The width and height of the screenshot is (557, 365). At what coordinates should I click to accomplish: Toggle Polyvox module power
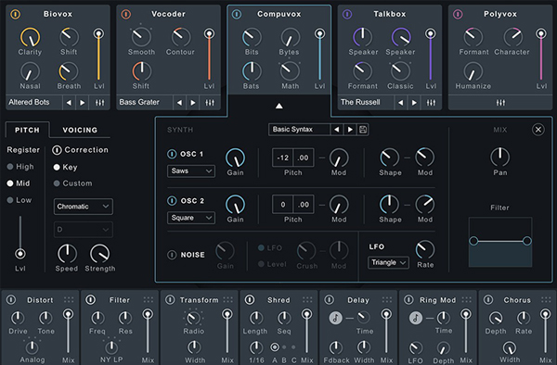[458, 14]
